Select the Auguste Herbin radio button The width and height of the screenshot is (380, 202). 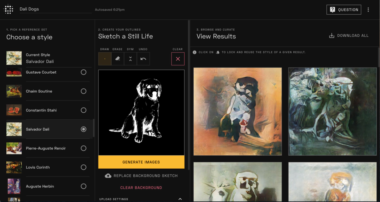(x=84, y=186)
